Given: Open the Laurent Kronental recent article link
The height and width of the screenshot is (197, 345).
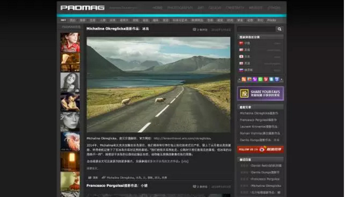Looking at the screenshot, I should coord(259,127).
